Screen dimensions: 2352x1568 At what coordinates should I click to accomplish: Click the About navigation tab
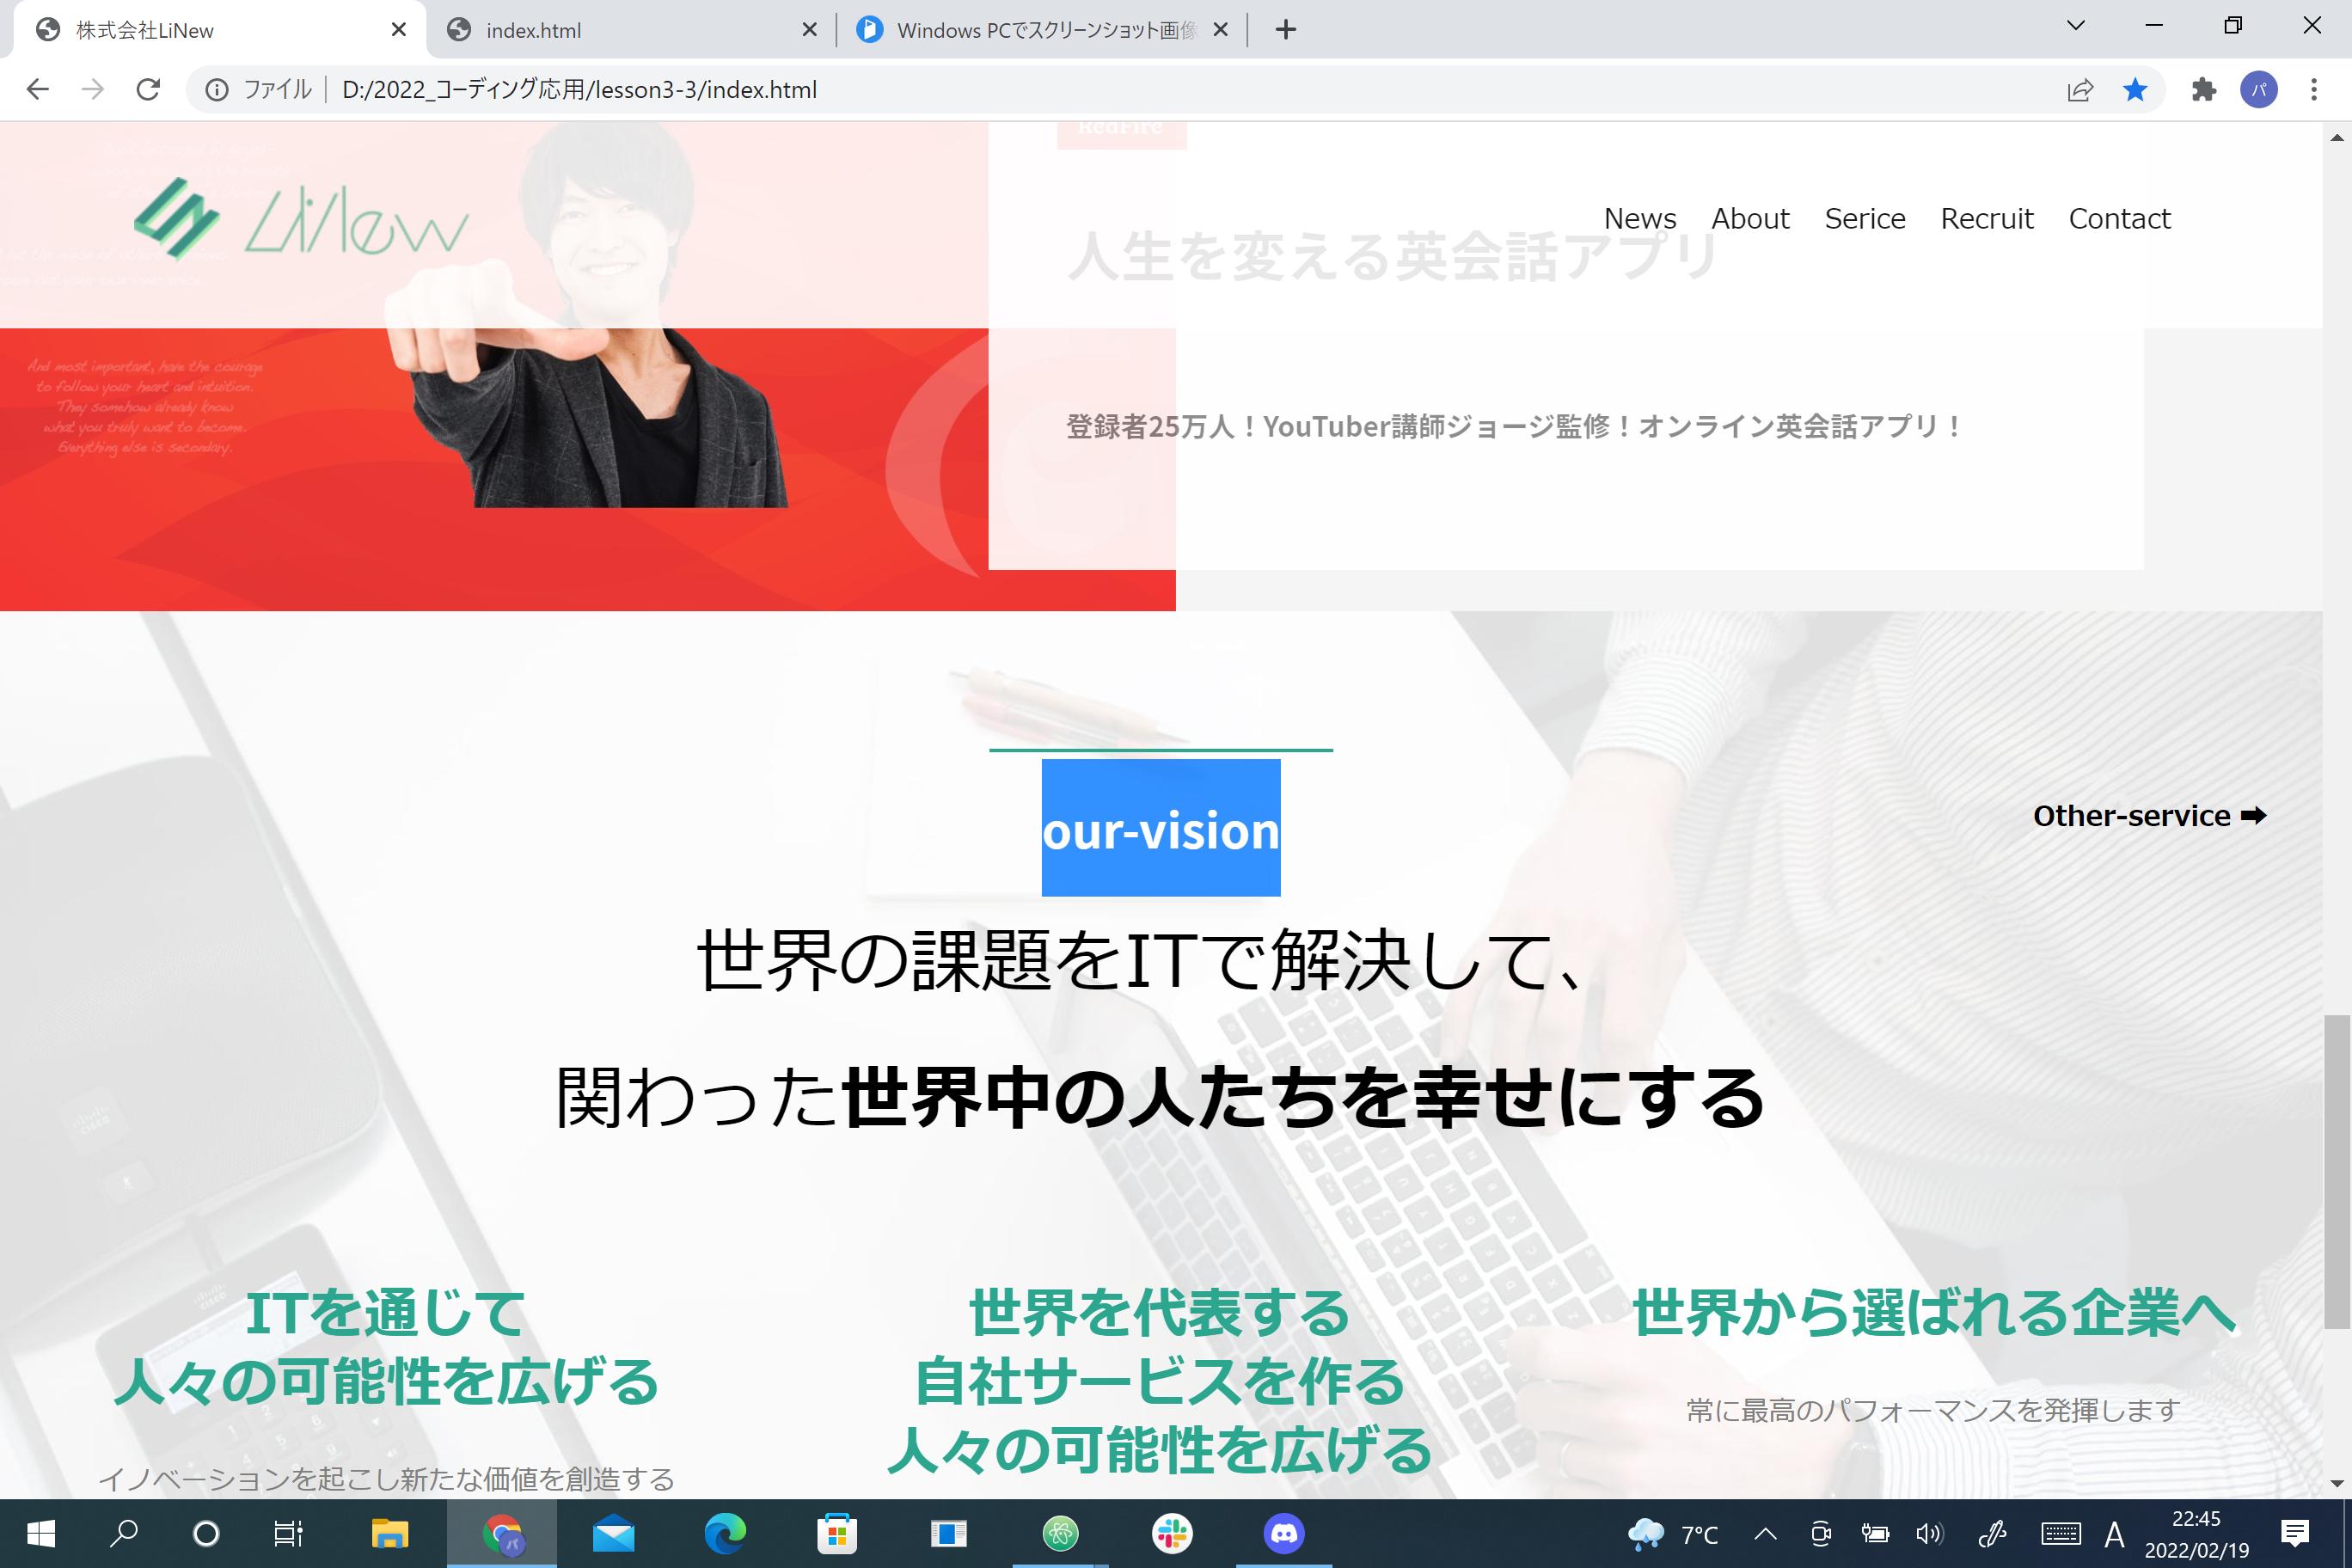pyautogui.click(x=1752, y=217)
